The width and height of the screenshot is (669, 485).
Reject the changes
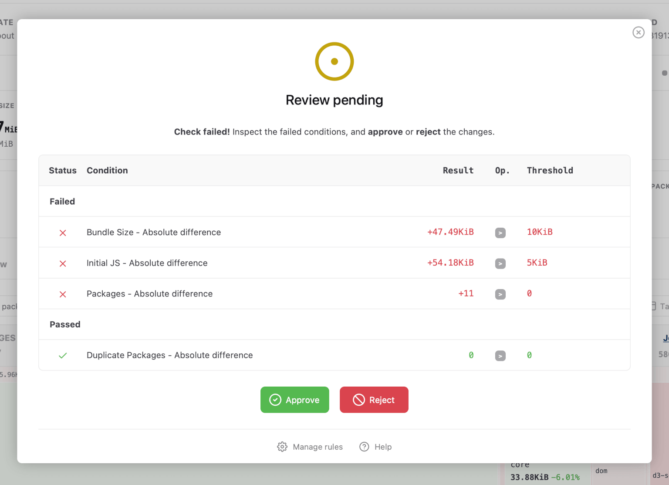click(x=374, y=400)
